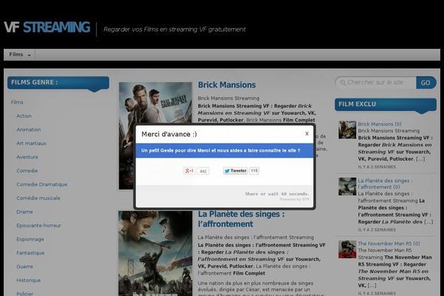Select the Espionnage genre
The image size is (444, 296).
click(x=30, y=239)
